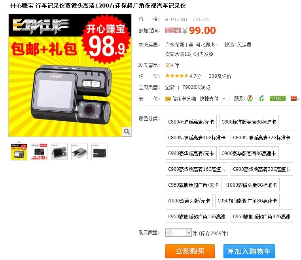The height and width of the screenshot is (260, 301).
Task: Expand the services dropdown arrow beside heart
Action: point(298,99)
